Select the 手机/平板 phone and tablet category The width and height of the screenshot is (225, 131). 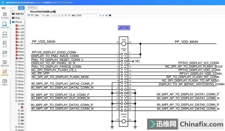[5, 25]
